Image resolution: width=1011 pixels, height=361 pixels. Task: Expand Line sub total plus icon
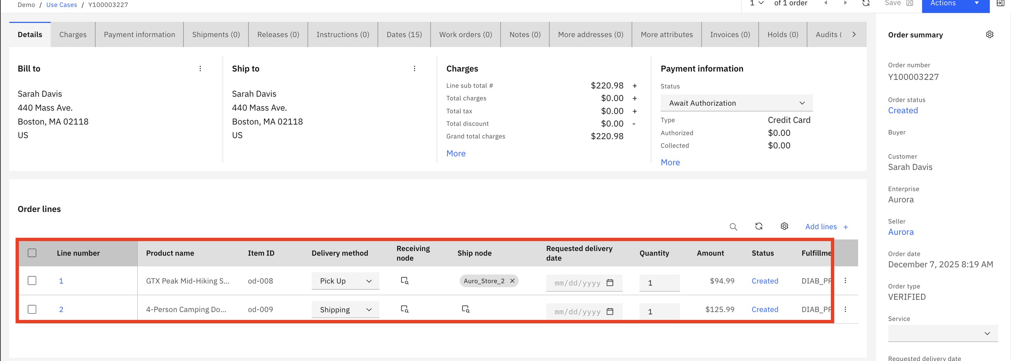click(x=635, y=85)
